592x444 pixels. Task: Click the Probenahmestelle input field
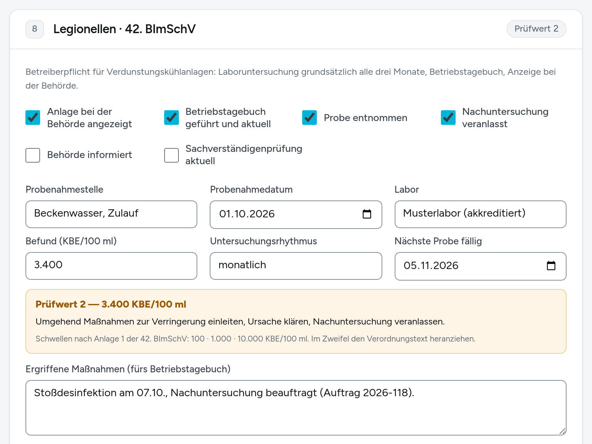(x=111, y=214)
